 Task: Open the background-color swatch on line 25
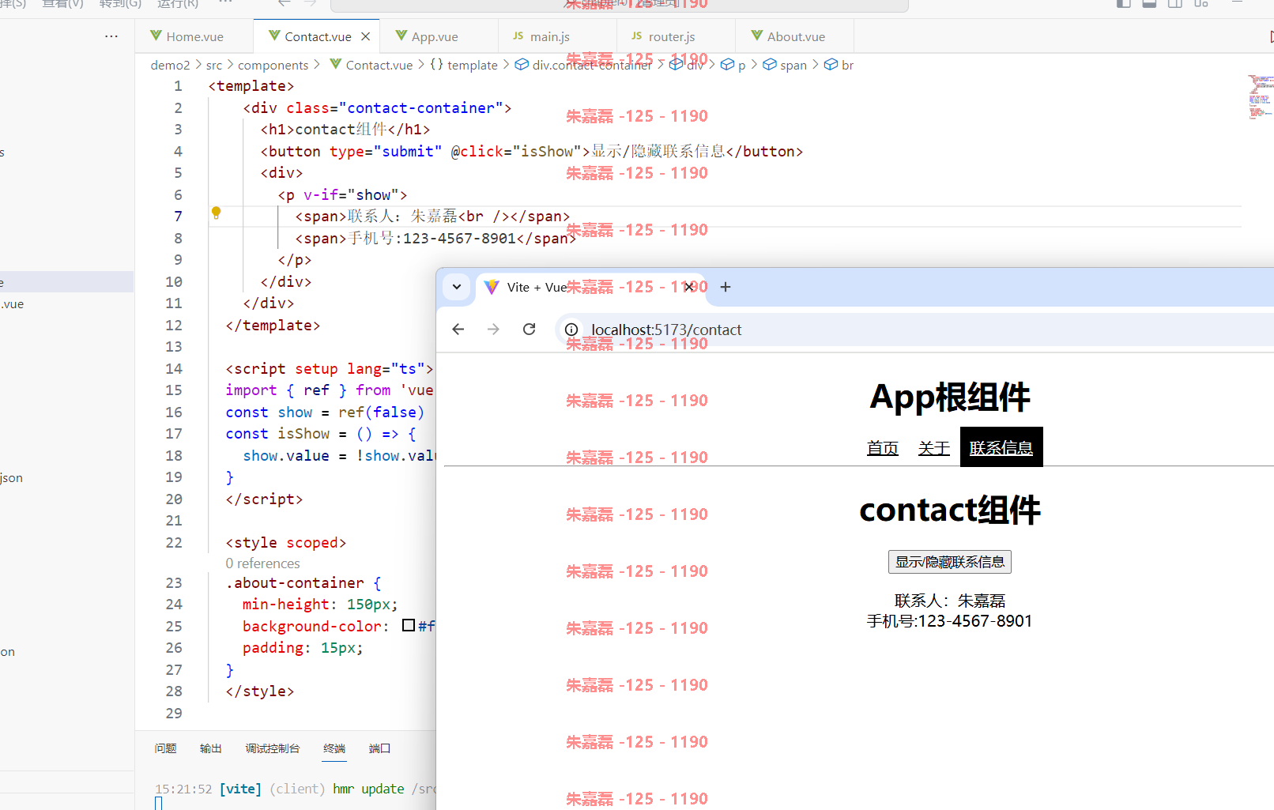click(x=409, y=625)
